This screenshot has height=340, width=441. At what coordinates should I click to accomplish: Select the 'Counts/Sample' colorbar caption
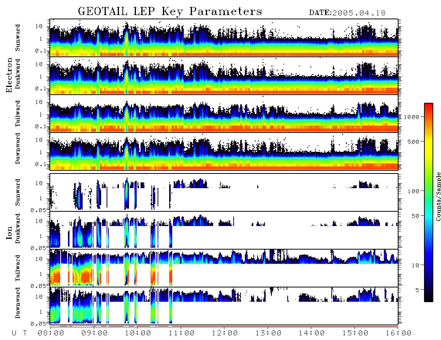click(438, 196)
